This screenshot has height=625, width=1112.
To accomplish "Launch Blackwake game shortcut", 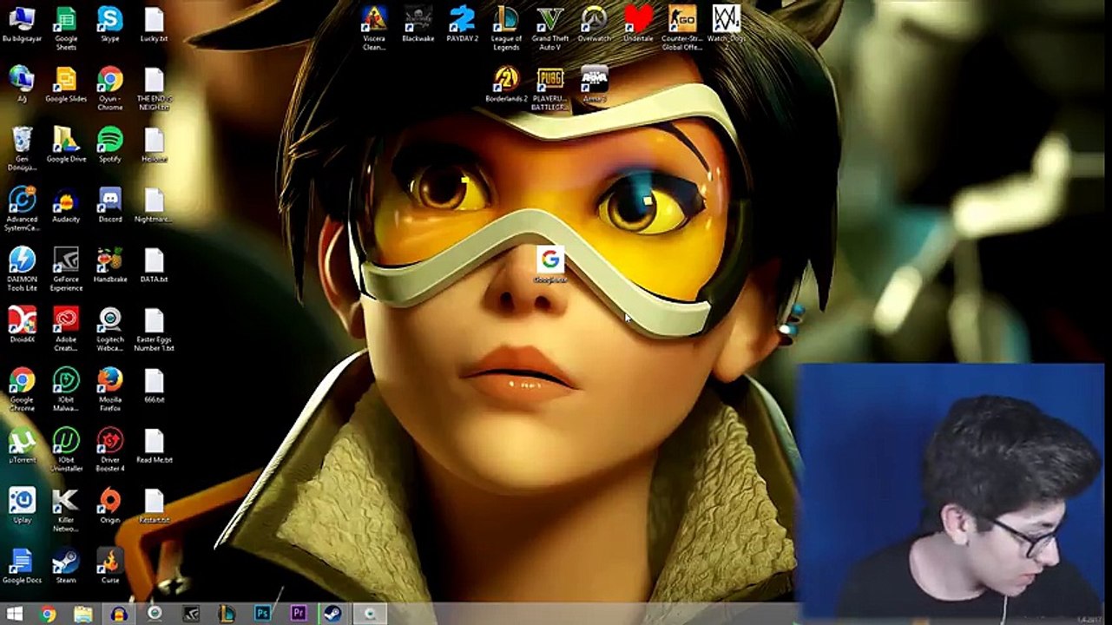I will pos(418,24).
